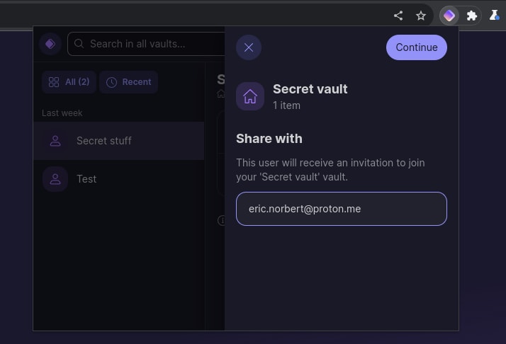Open the browser extensions puzzle menu
Viewport: 506px width, 344px height.
(x=472, y=16)
